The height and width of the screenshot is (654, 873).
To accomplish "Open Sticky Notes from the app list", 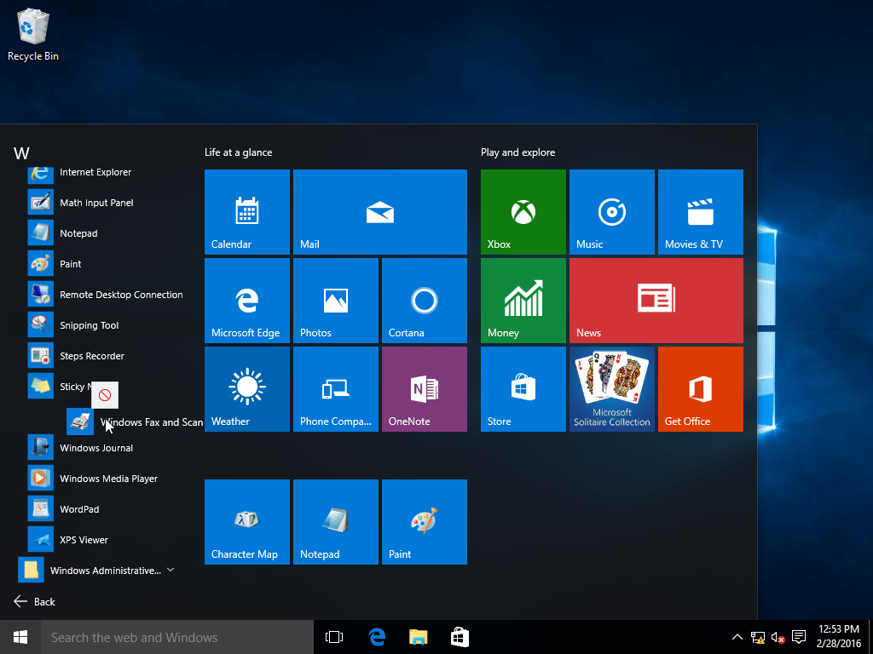I will (x=61, y=387).
